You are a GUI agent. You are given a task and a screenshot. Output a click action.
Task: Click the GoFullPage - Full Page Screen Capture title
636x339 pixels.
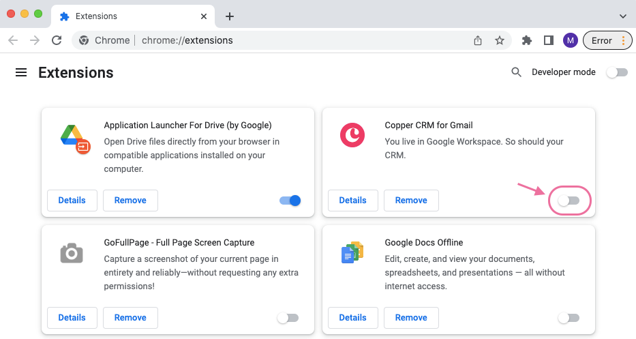179,242
